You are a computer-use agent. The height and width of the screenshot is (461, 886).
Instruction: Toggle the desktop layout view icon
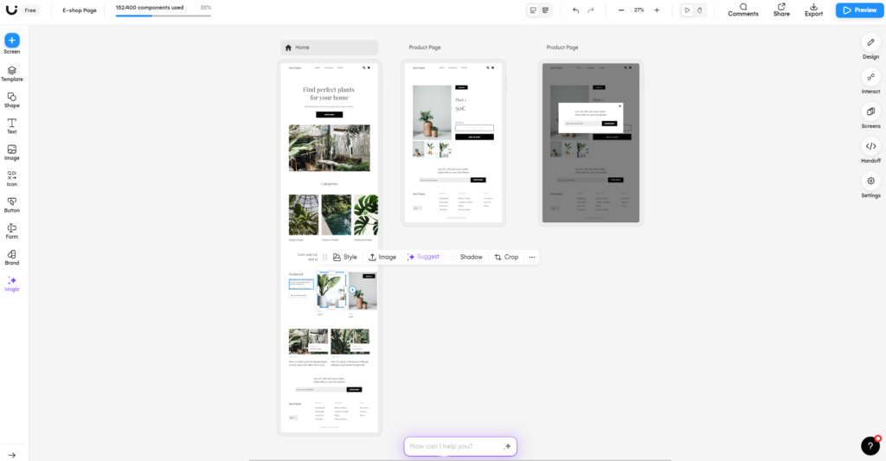[534, 10]
